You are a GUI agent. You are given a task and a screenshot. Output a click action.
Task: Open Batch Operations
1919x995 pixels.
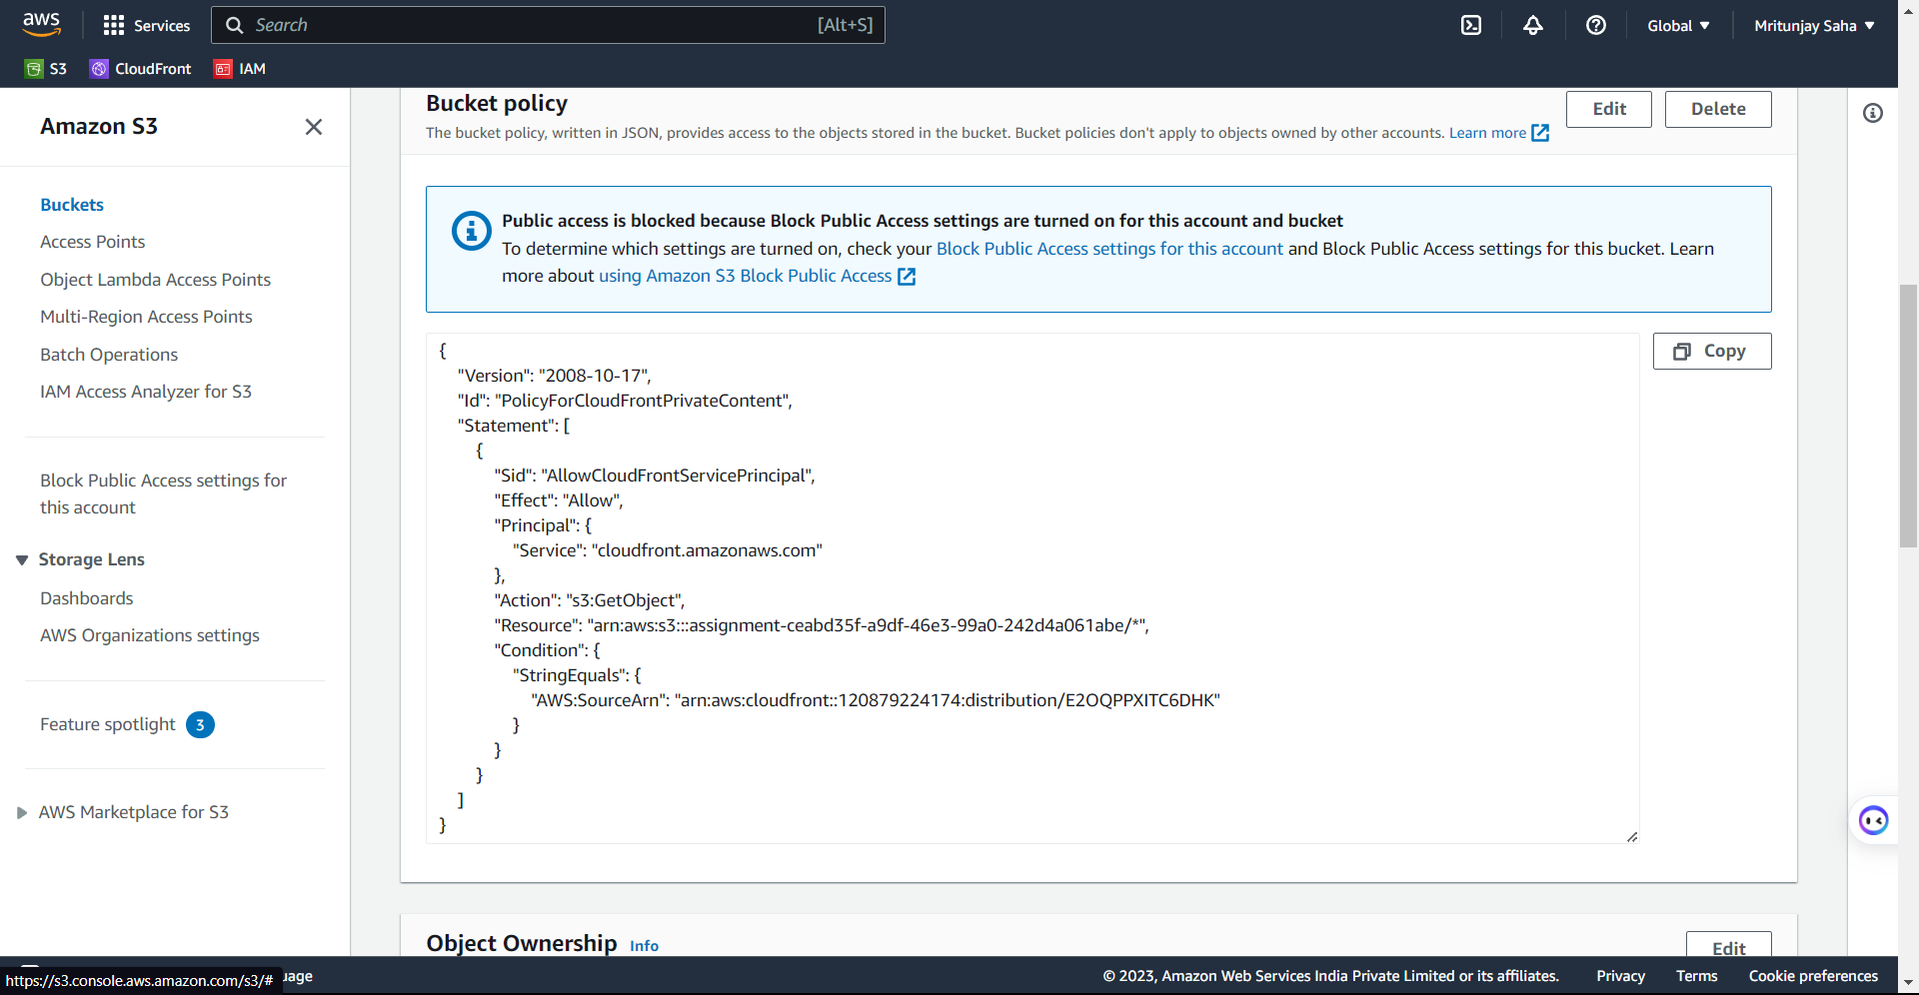point(109,355)
